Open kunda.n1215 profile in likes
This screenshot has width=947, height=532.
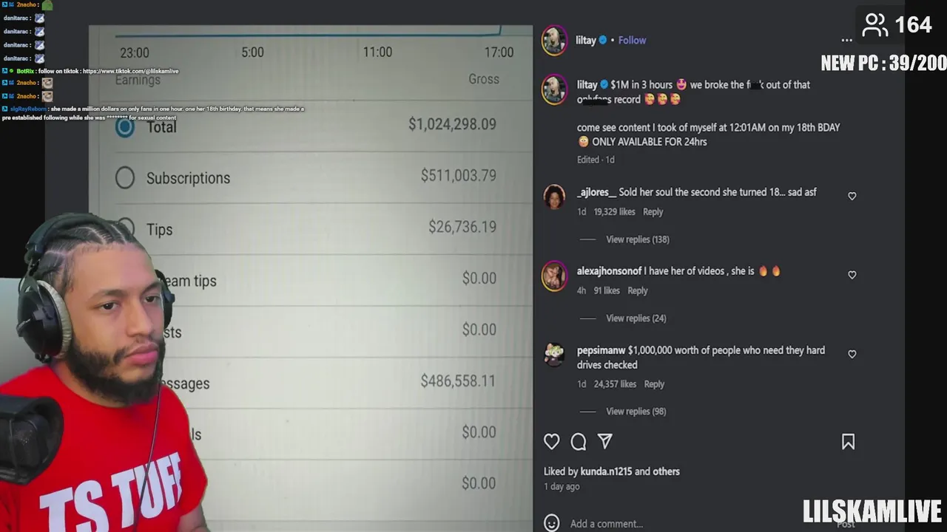pos(606,471)
